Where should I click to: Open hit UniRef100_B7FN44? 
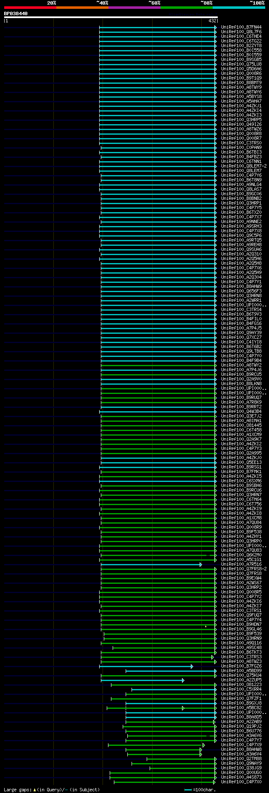(x=241, y=27)
